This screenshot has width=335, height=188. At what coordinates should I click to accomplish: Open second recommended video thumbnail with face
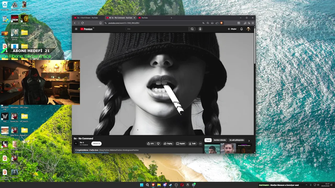pyautogui.click(x=228, y=148)
